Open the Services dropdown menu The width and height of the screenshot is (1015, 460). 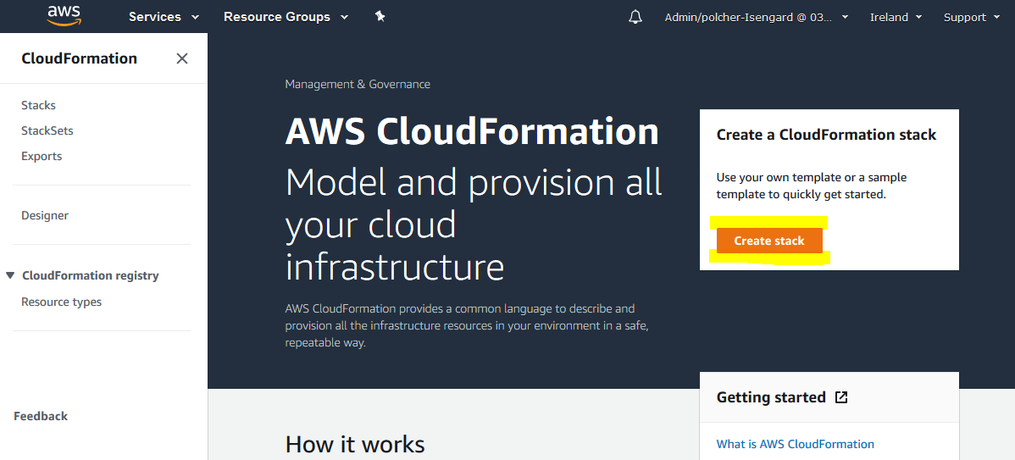pyautogui.click(x=164, y=17)
